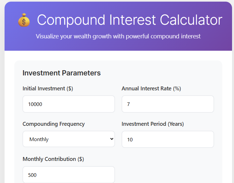The image size is (234, 183).
Task: Focus the Annual Interest Rate field showing 7
Action: click(x=168, y=104)
